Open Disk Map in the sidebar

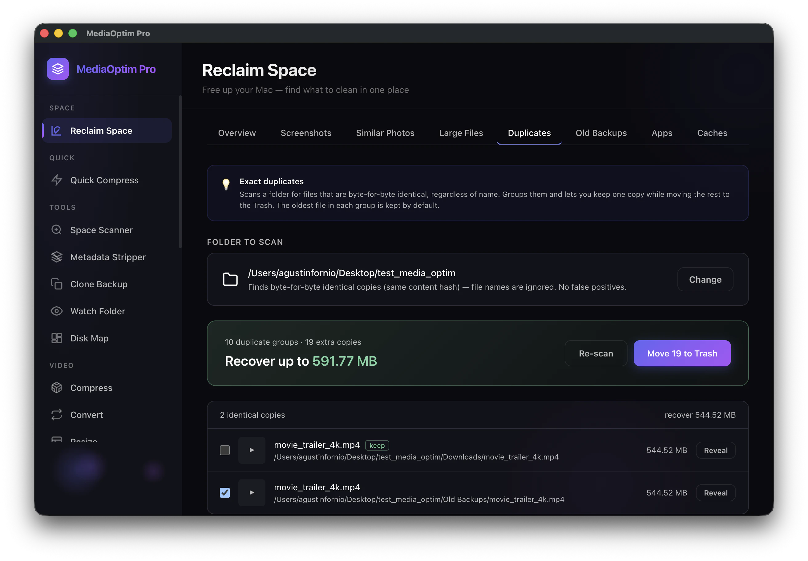[107, 338]
